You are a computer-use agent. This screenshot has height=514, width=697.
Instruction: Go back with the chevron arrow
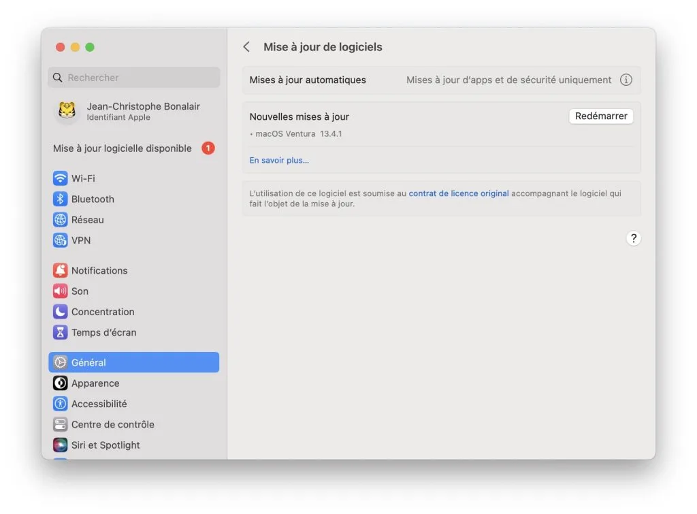click(246, 47)
